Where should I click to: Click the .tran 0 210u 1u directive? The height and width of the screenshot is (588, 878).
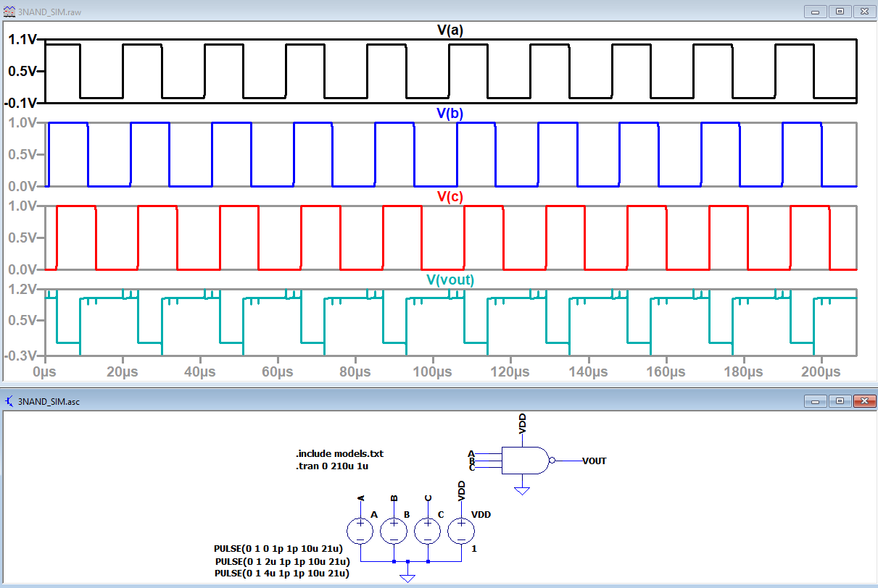[x=332, y=466]
